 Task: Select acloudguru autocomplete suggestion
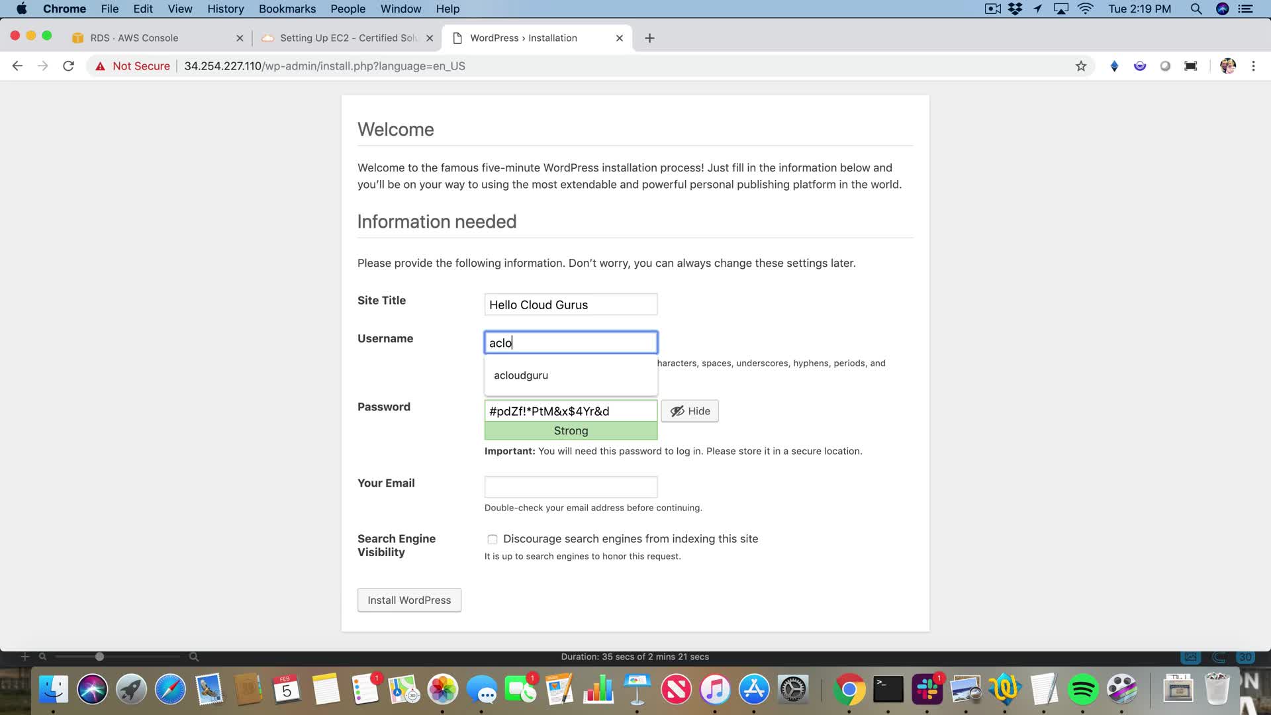pyautogui.click(x=521, y=375)
